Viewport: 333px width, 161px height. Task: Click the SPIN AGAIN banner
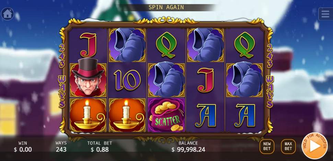(x=166, y=7)
